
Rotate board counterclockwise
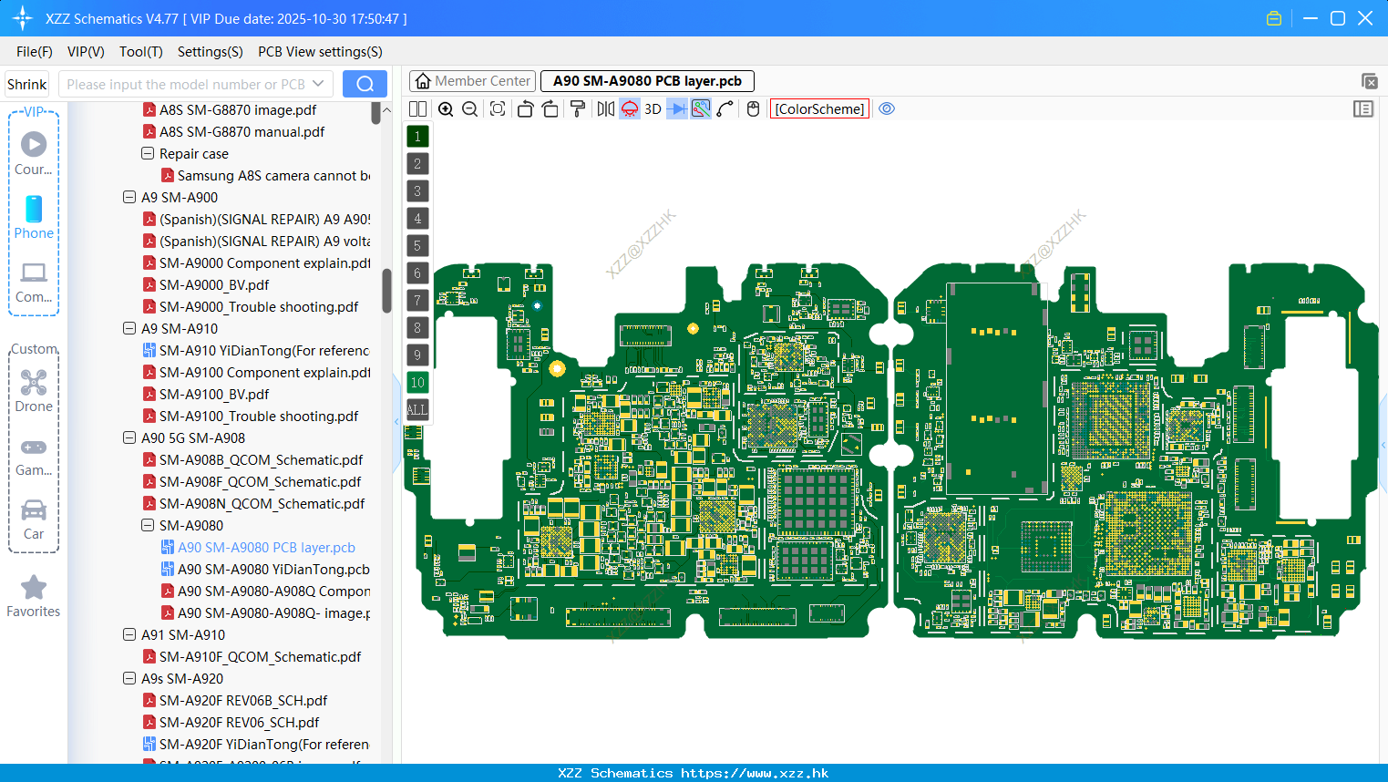tap(525, 108)
